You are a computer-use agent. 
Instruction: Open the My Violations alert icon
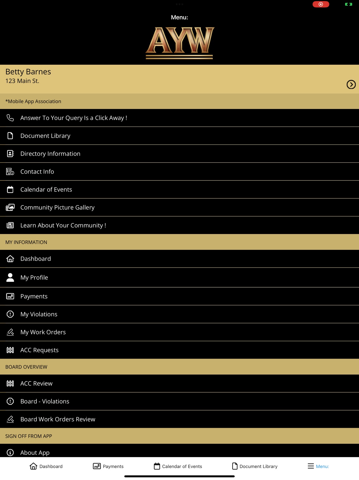[x=10, y=314]
